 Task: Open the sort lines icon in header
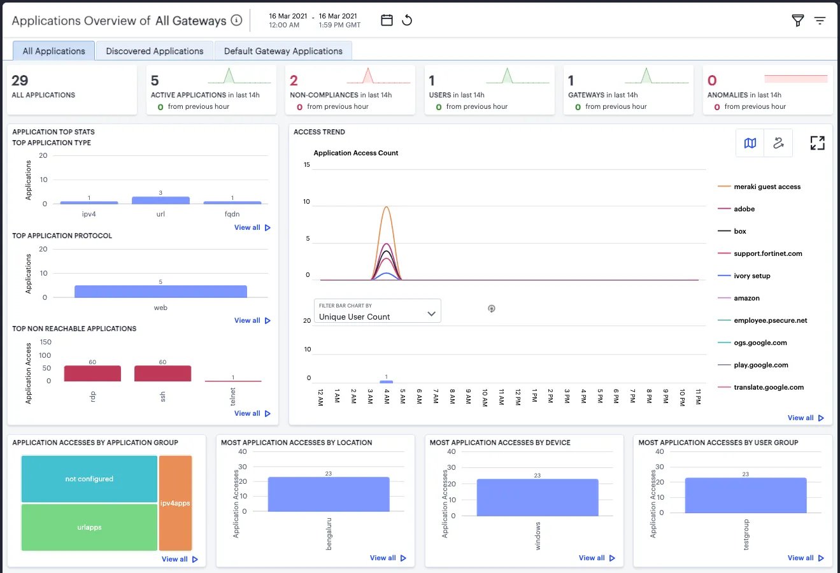tap(820, 20)
